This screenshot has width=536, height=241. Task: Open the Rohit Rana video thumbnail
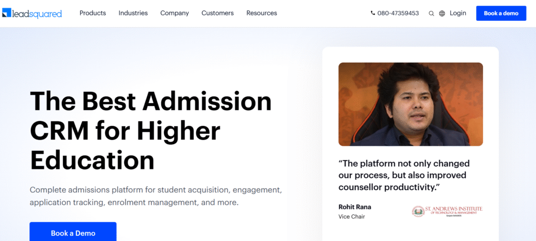tap(410, 104)
